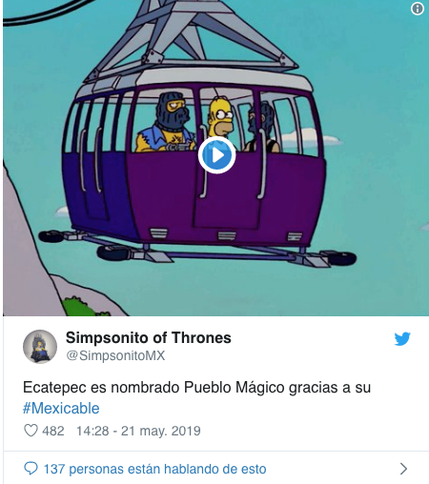The height and width of the screenshot is (484, 429).
Task: Like the tweet with heart icon
Action: (x=31, y=431)
